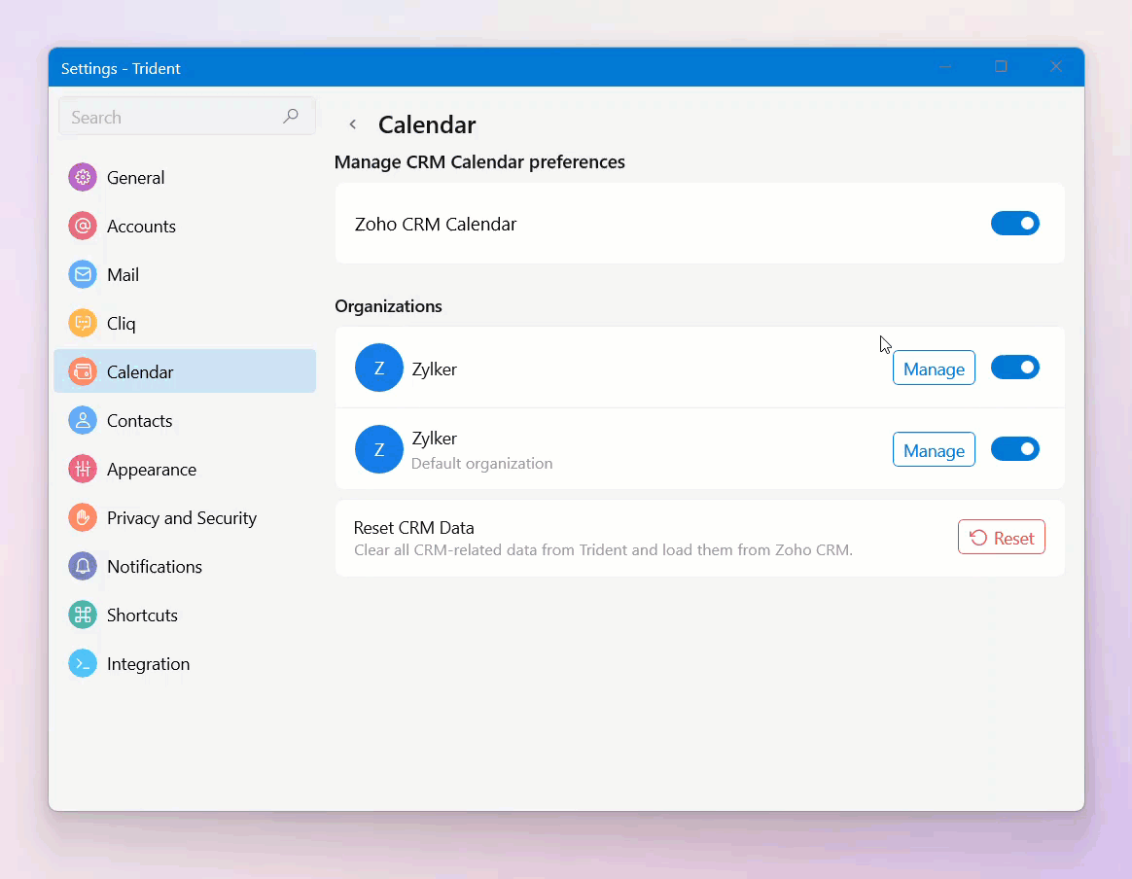This screenshot has height=879, width=1132.
Task: Open the Integration settings
Action: click(185, 664)
